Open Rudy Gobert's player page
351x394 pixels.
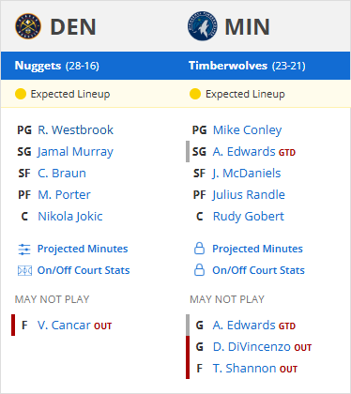point(249,217)
